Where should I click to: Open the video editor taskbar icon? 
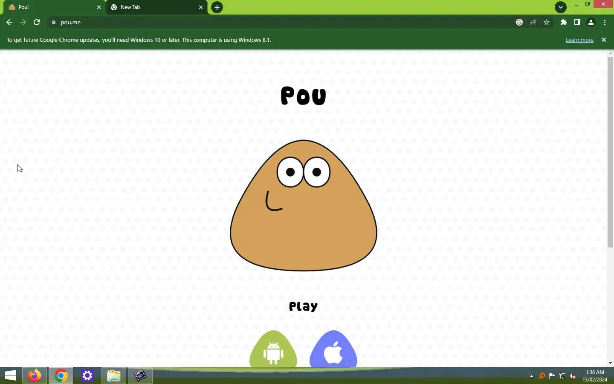click(x=140, y=375)
